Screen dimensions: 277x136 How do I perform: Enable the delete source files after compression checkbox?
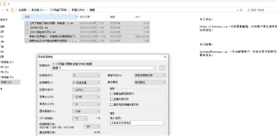(111, 105)
